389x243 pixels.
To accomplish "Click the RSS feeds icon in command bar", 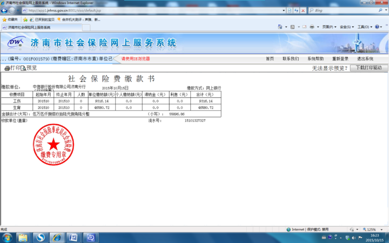I will pos(292,27).
